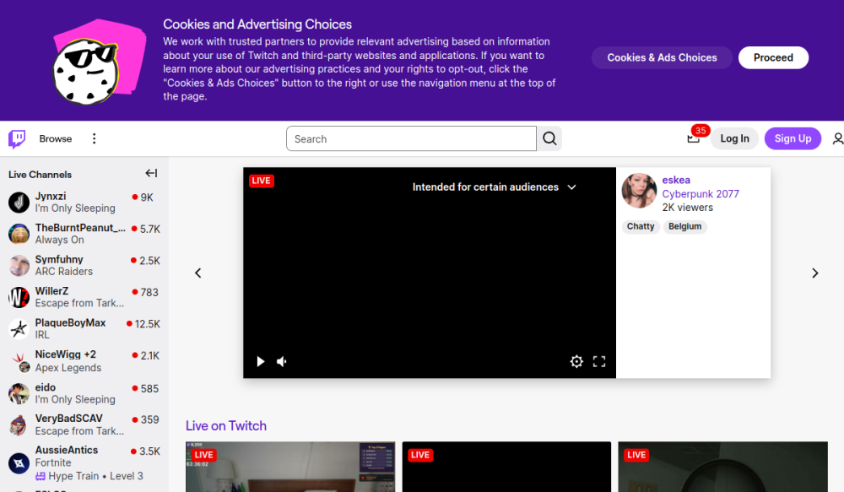Select the Chatty tag
Image resolution: width=844 pixels, height=492 pixels.
[641, 227]
